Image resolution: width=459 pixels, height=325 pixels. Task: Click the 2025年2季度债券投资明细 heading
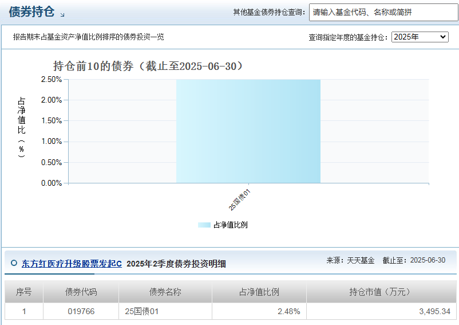[x=176, y=264]
